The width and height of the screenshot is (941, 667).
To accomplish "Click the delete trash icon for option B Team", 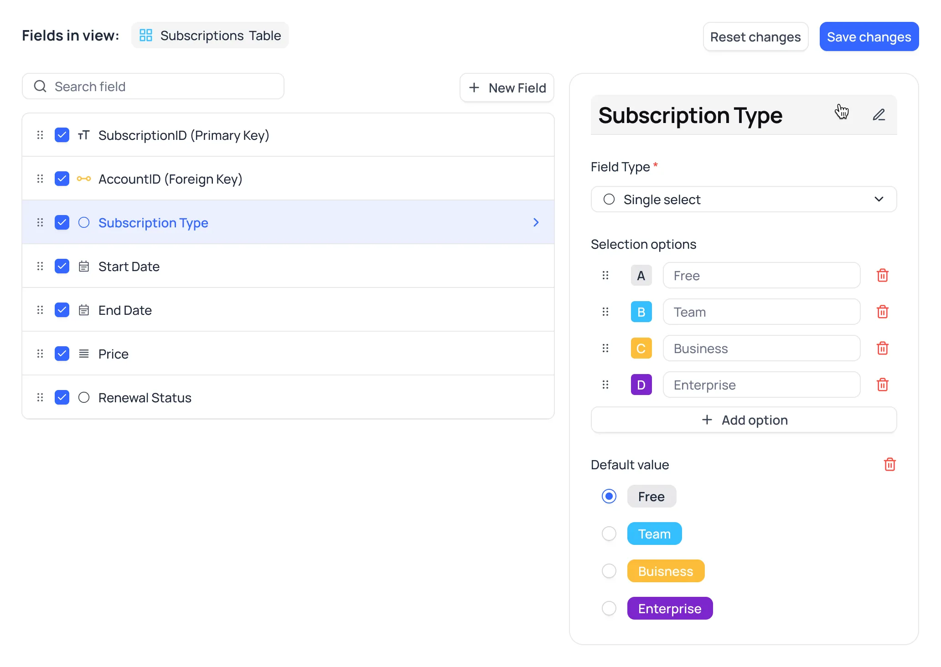I will pyautogui.click(x=883, y=311).
